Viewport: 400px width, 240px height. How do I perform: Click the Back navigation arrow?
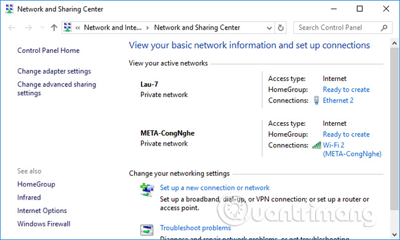point(12,28)
